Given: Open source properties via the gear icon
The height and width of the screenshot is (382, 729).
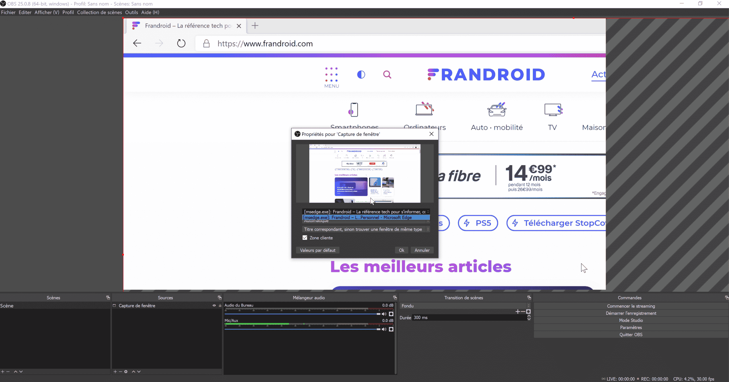Looking at the screenshot, I should click(126, 371).
